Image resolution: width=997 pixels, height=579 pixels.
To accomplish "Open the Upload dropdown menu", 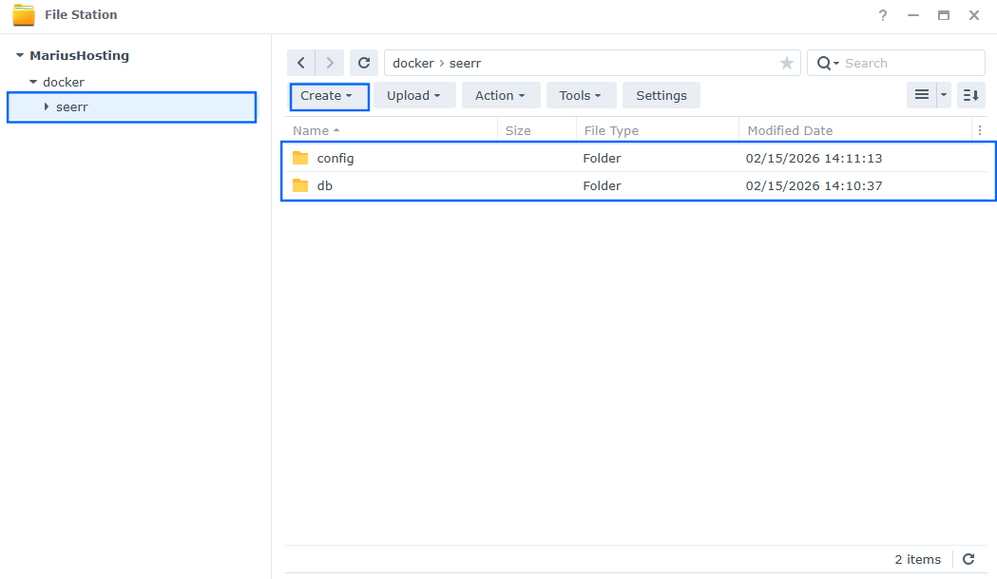I will point(414,95).
